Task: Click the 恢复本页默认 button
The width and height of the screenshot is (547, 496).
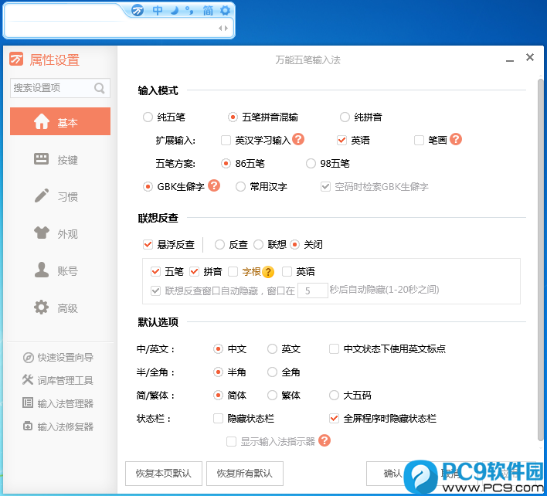Action: (164, 474)
